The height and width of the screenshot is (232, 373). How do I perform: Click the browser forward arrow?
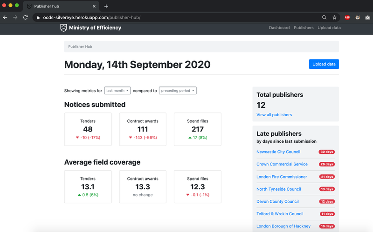[15, 17]
